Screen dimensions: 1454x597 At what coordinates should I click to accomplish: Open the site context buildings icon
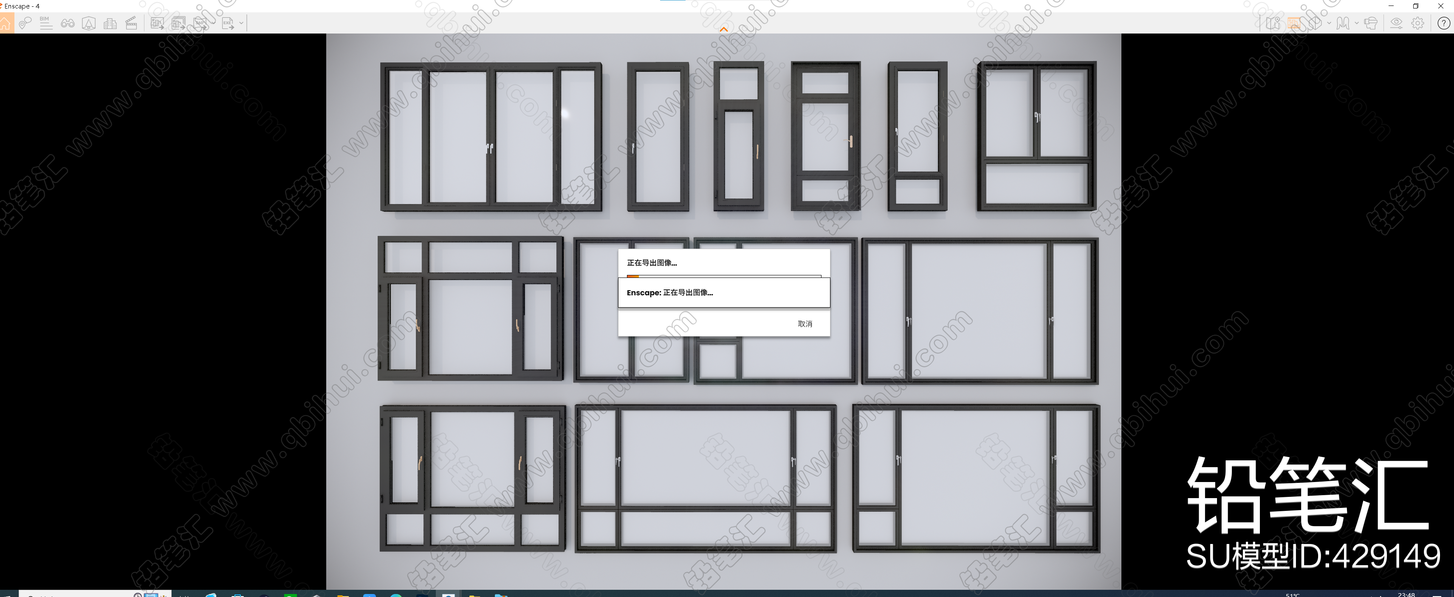tap(110, 23)
